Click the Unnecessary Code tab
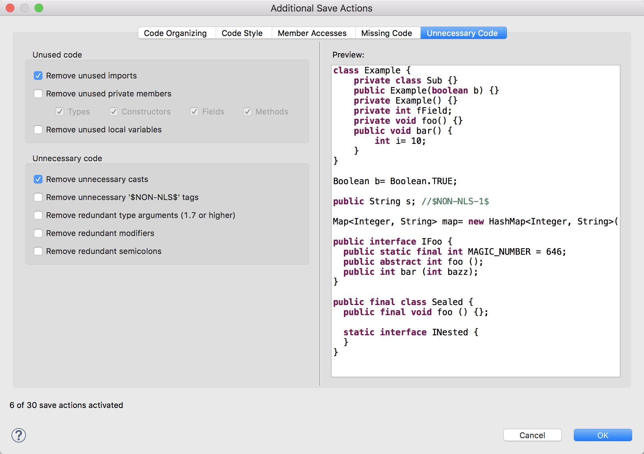 [462, 33]
